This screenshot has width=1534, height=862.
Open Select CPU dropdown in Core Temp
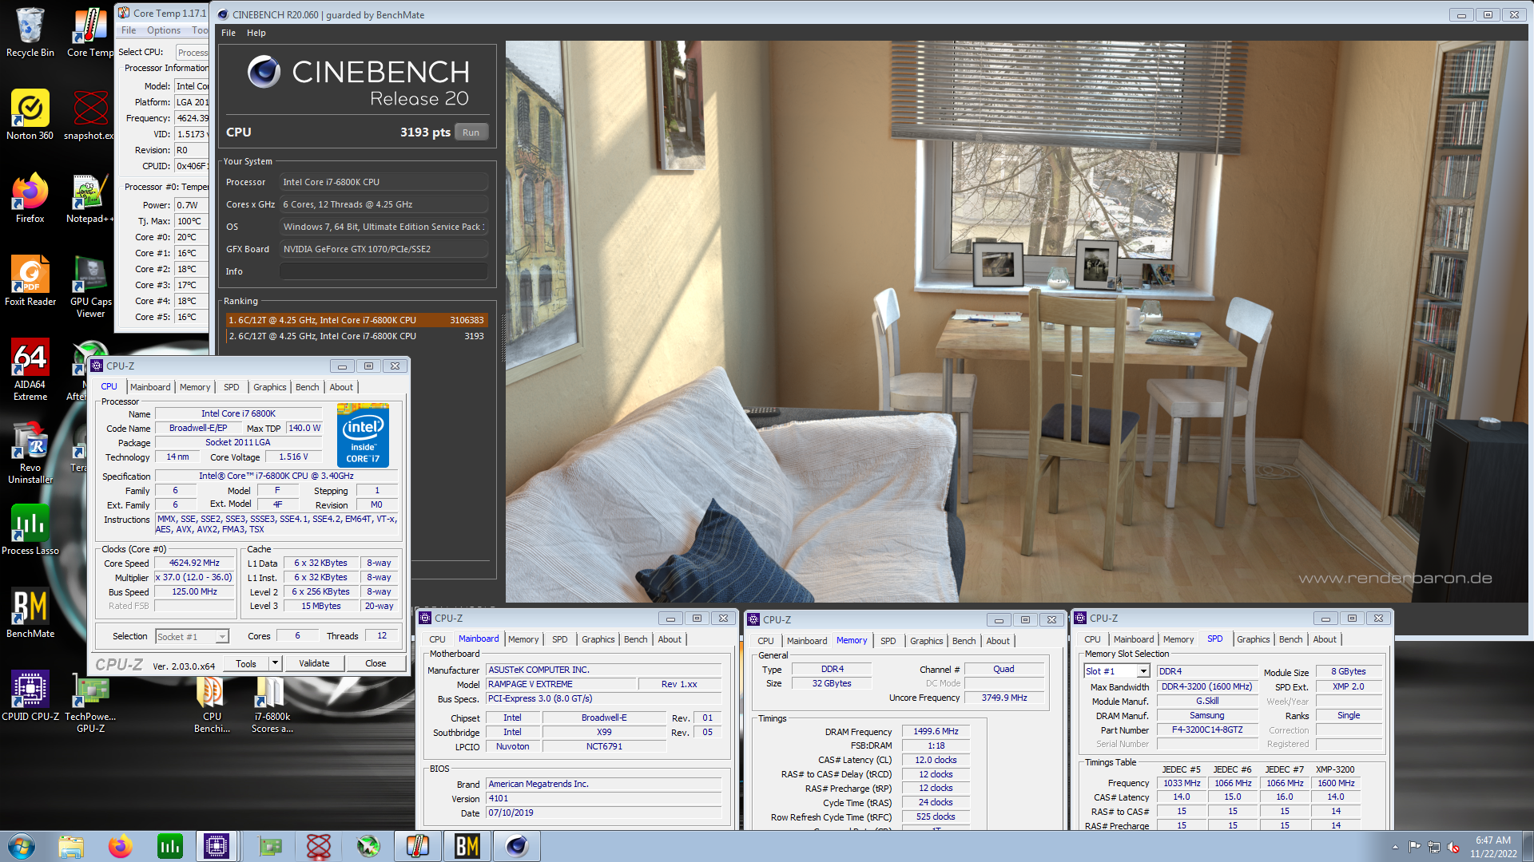pyautogui.click(x=193, y=52)
